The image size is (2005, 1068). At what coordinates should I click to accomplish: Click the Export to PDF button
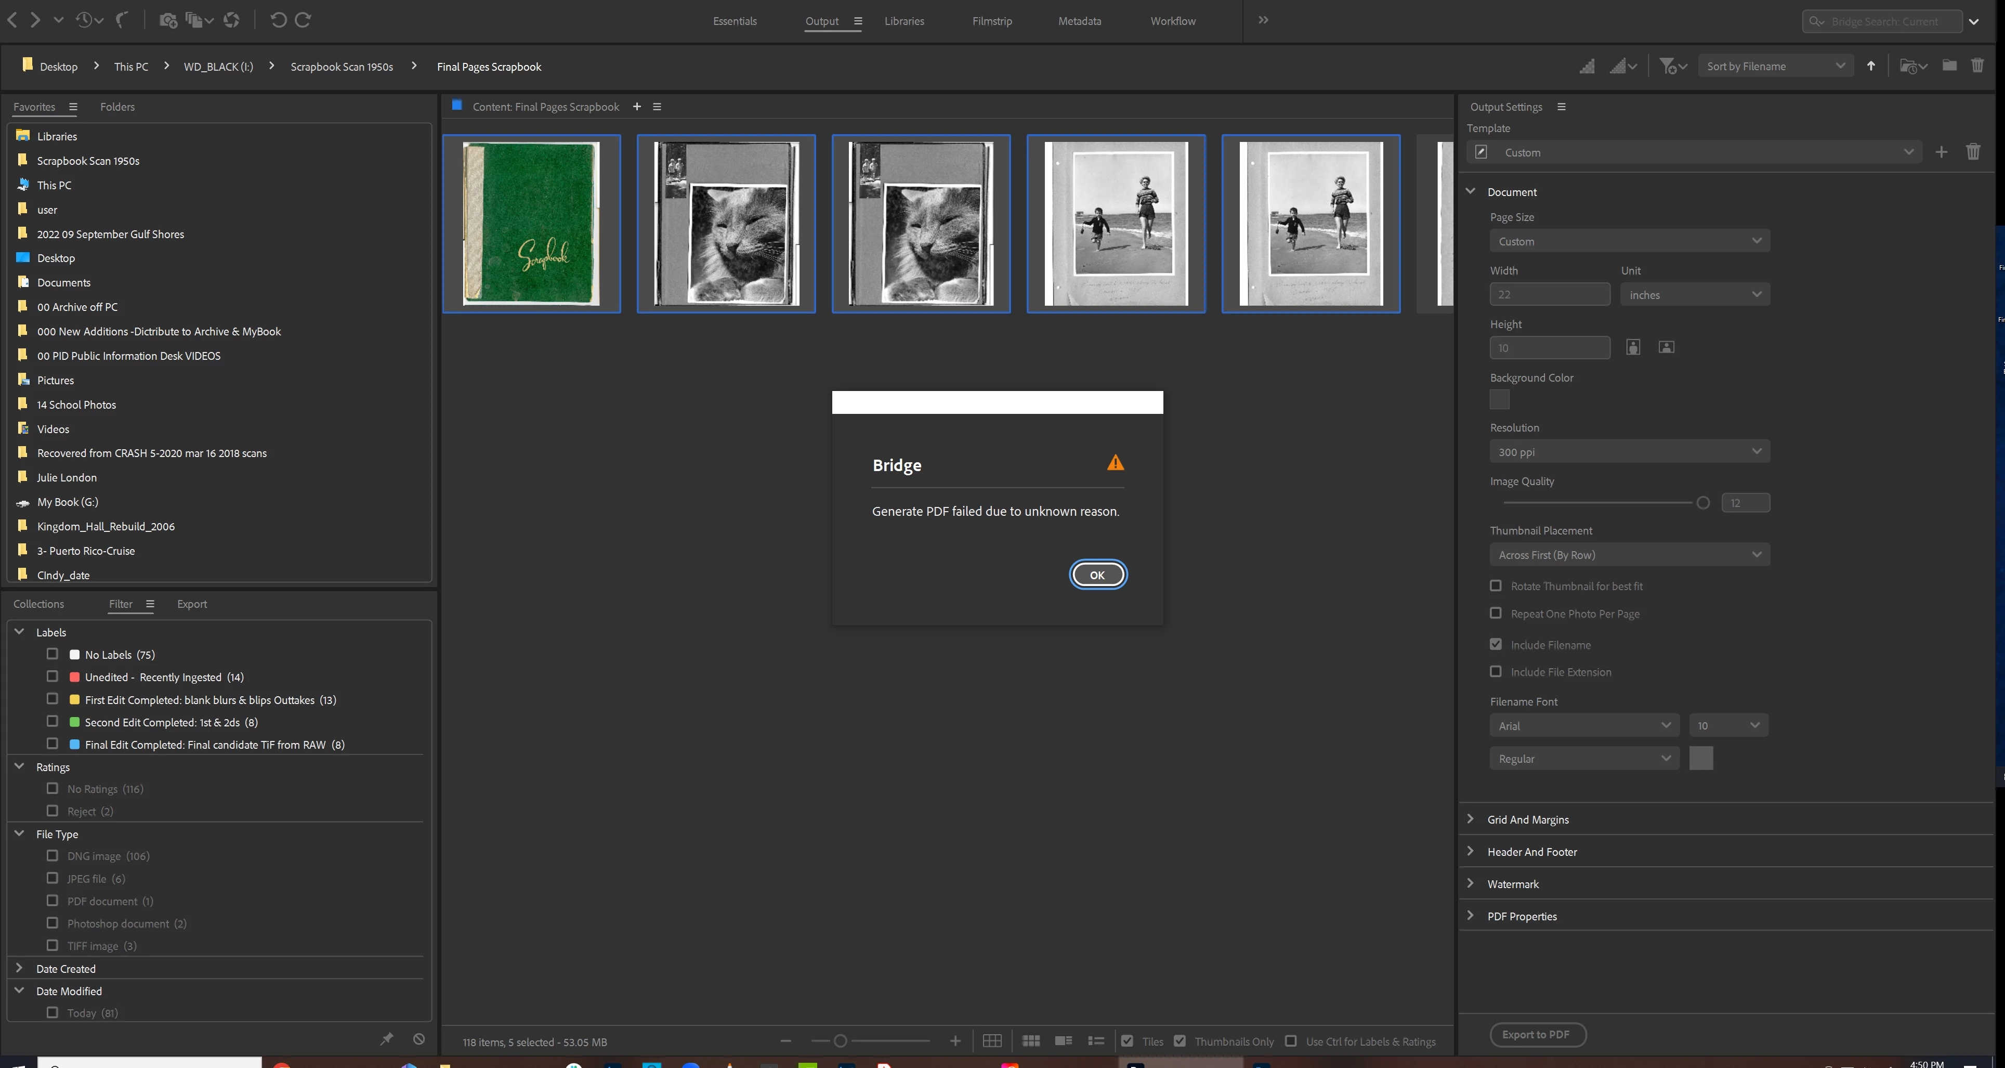click(x=1537, y=1035)
